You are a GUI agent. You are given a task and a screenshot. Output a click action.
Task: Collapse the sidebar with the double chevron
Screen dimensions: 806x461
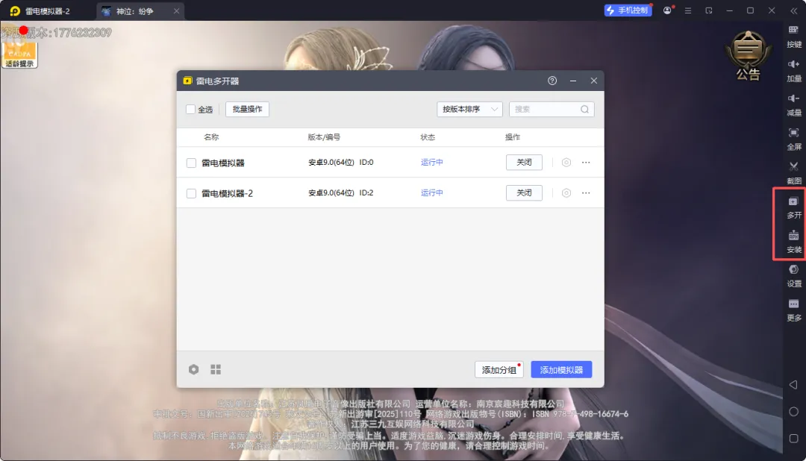coord(793,10)
